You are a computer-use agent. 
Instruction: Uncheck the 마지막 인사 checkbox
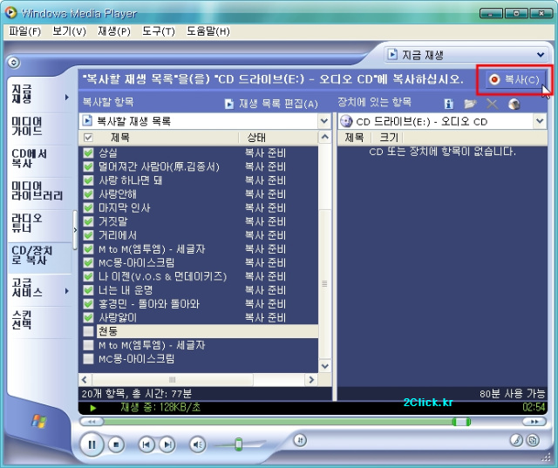coord(88,207)
